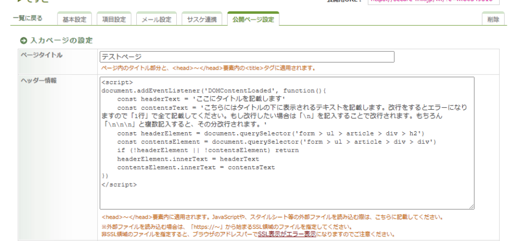Click the SSL表示がエラー表示 link
Viewport: 514px width, 241px height.
[286, 234]
